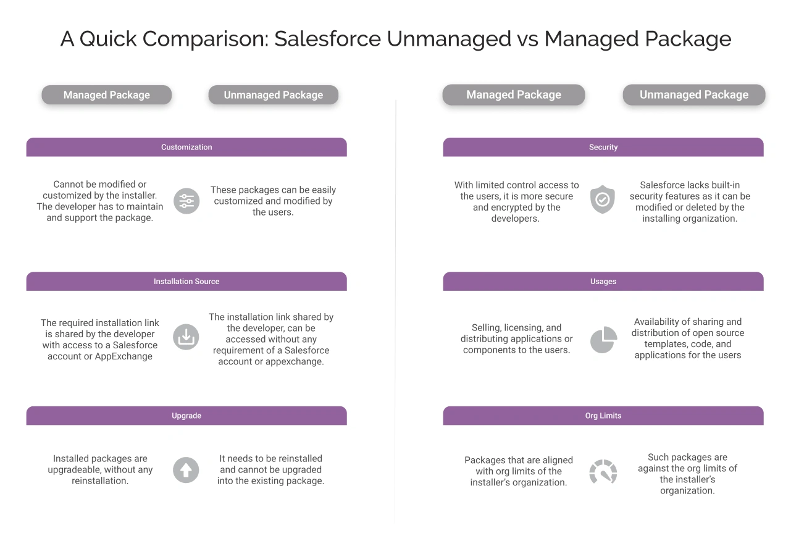Click the security shield checkmark icon
Screen dimensions: 791x541
pyautogui.click(x=603, y=199)
